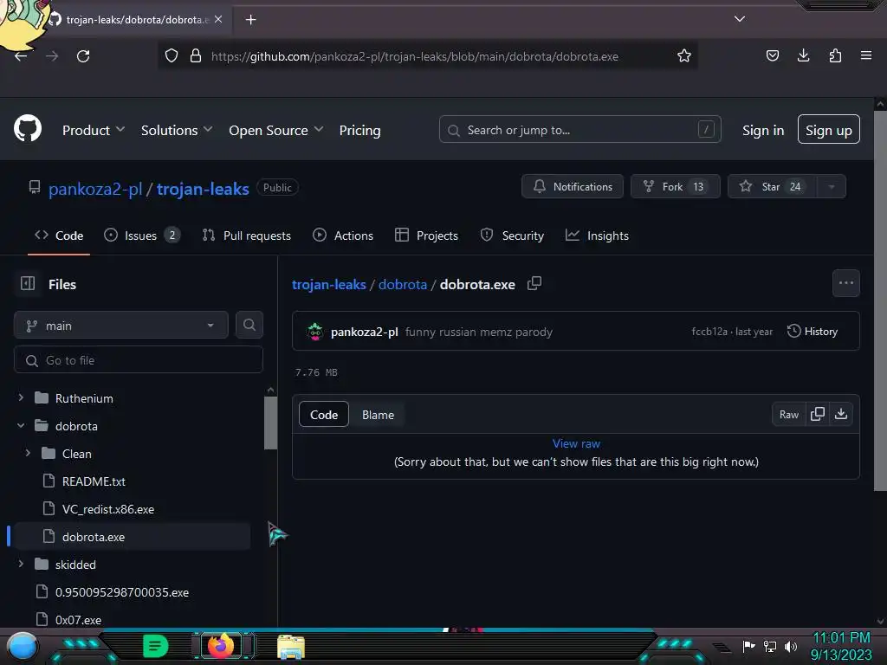Go back with the browser back arrow
Image resolution: width=887 pixels, height=665 pixels.
click(x=21, y=56)
